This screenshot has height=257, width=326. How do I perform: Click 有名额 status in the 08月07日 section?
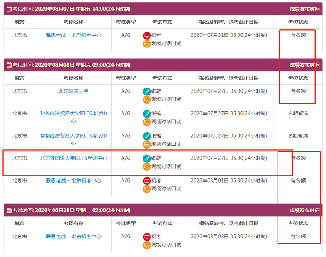298,35
